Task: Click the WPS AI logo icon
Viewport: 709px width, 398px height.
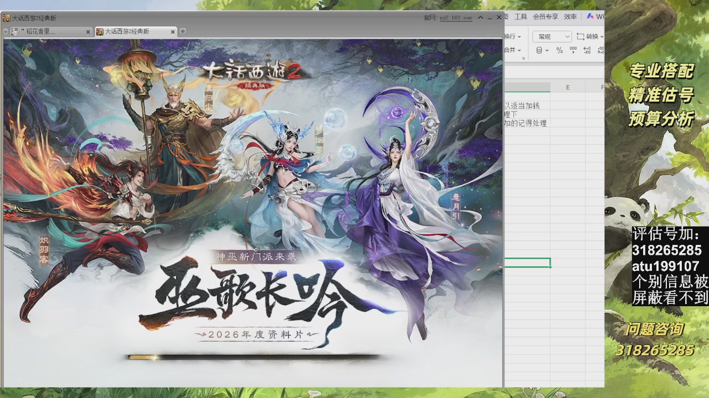Action: click(x=590, y=17)
